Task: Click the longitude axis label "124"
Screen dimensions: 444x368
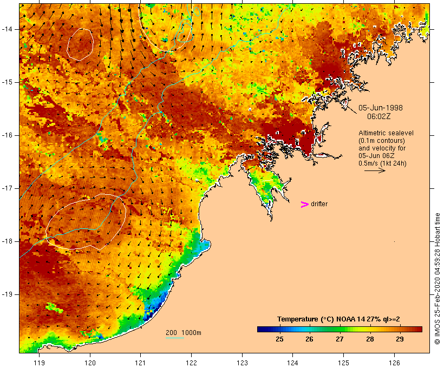Action: click(x=292, y=363)
